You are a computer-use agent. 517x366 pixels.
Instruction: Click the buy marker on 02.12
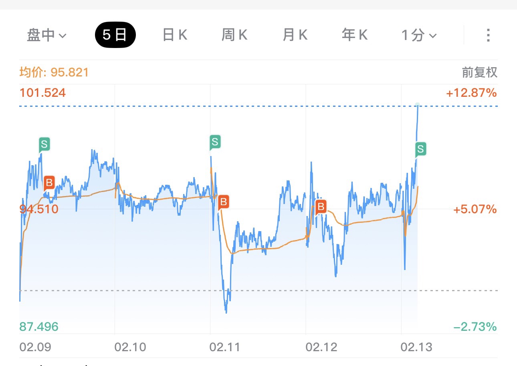321,207
